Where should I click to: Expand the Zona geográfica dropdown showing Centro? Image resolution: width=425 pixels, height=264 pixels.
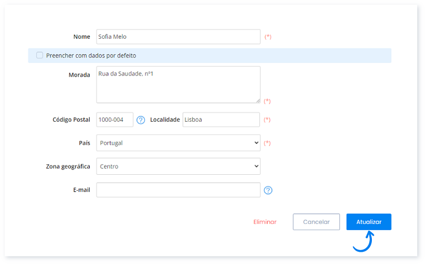[x=178, y=166]
